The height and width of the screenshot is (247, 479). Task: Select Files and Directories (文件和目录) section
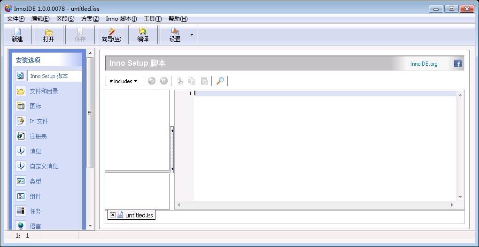click(44, 91)
